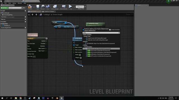This screenshot has height=100, width=179.
Task: Open the Help menu
Action: pos(25,3)
